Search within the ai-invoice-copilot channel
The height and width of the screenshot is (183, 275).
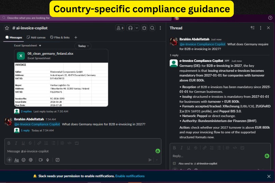pyautogui.click(x=152, y=28)
